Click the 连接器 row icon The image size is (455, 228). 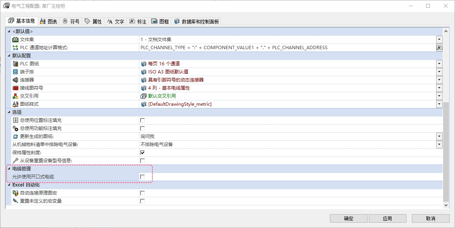point(15,80)
